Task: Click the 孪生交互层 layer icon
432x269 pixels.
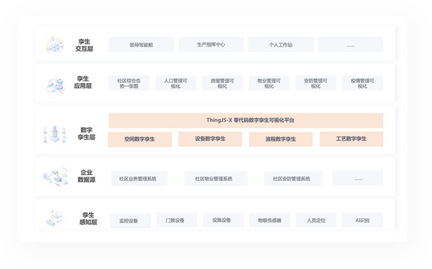Action: pyautogui.click(x=55, y=45)
